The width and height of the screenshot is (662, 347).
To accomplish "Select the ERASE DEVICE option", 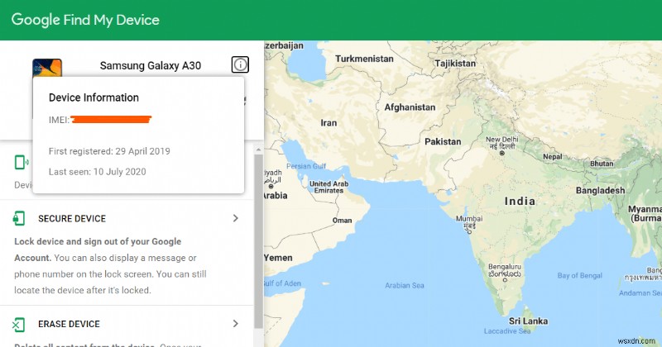I will pos(69,324).
